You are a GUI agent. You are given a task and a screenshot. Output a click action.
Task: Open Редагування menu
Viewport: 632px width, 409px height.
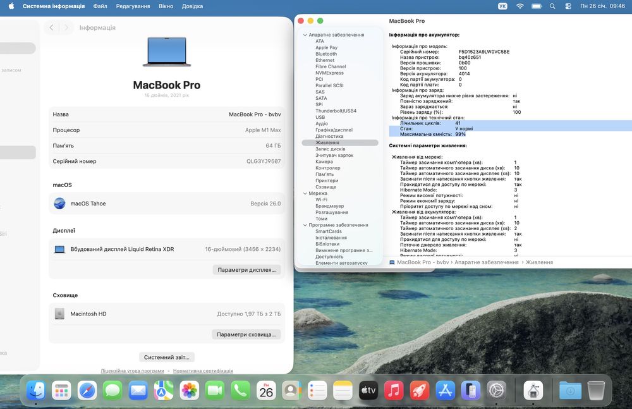133,6
